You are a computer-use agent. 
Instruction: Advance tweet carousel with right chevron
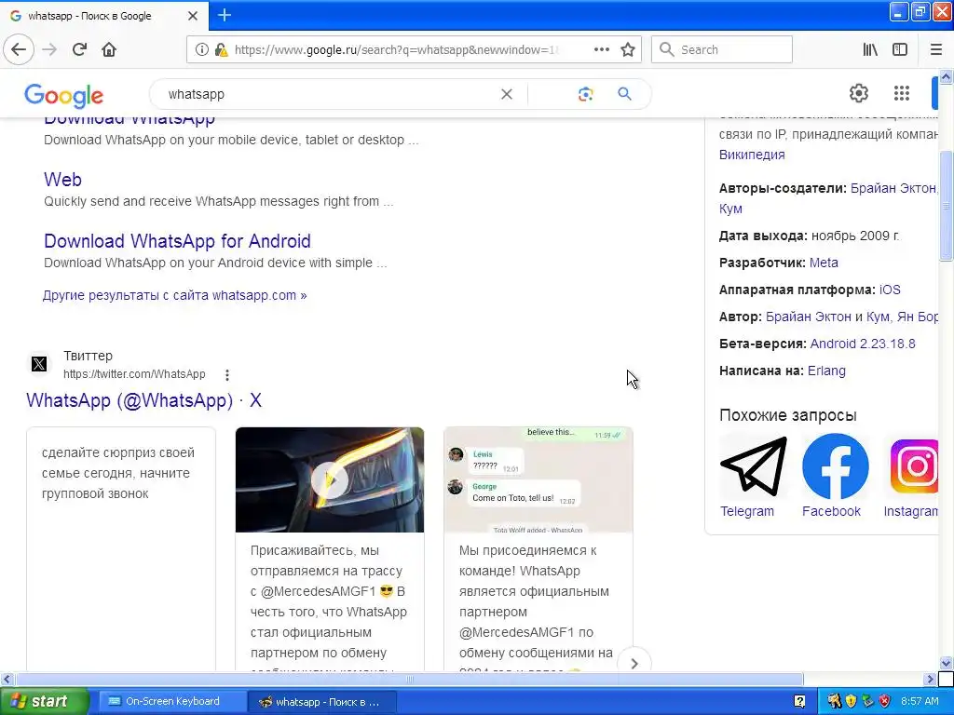point(634,663)
